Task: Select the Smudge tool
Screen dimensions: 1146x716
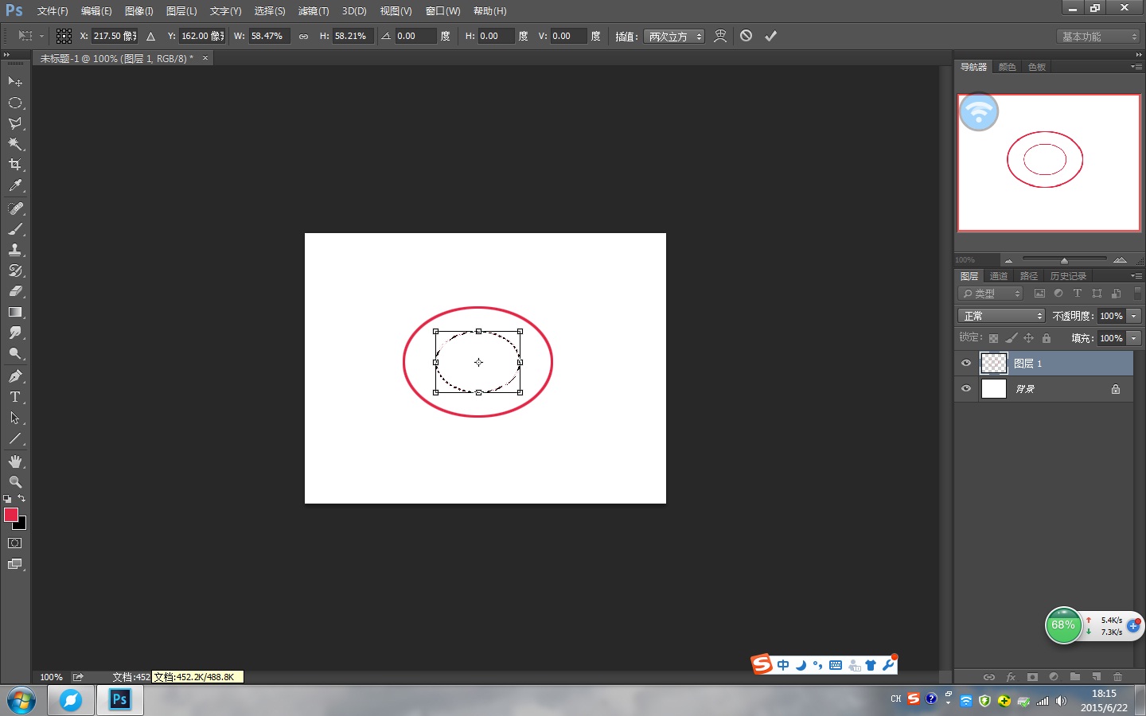Action: (x=15, y=333)
